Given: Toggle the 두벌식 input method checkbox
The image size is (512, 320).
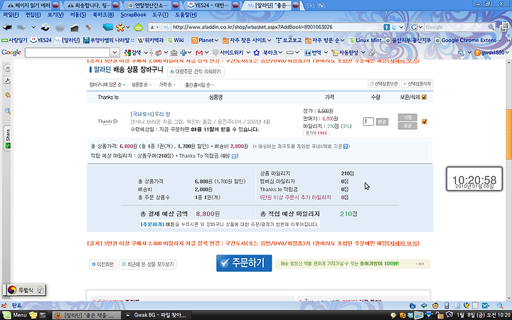Looking at the screenshot, I should point(40,289).
